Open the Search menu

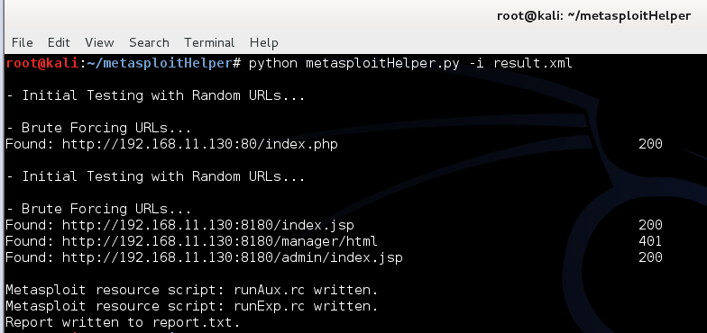tap(149, 43)
